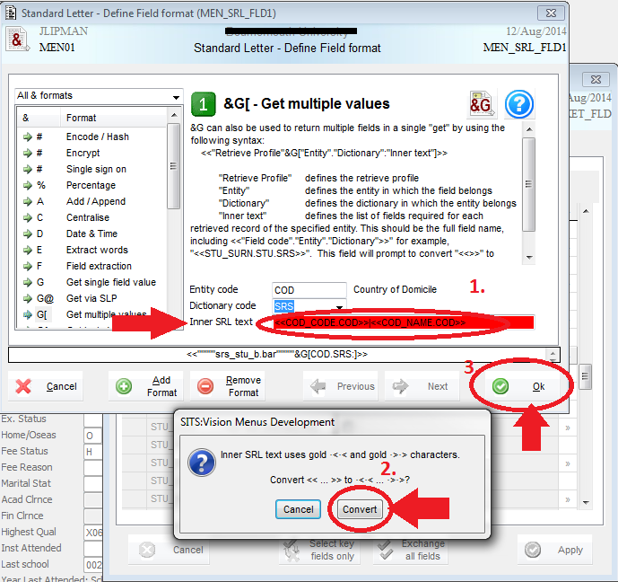Click the green plus Add Format icon
Viewport: 618px width, 582px height.
pos(124,386)
